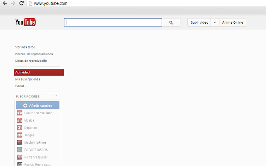Image resolution: width=266 pixels, height=166 pixels.
Task: Select the Música headphones icon
Action: pyautogui.click(x=20, y=120)
